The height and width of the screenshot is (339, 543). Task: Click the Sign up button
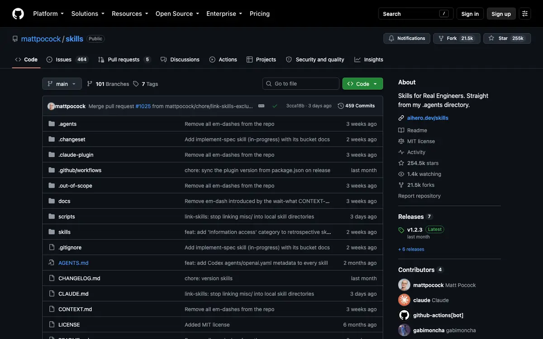501,14
